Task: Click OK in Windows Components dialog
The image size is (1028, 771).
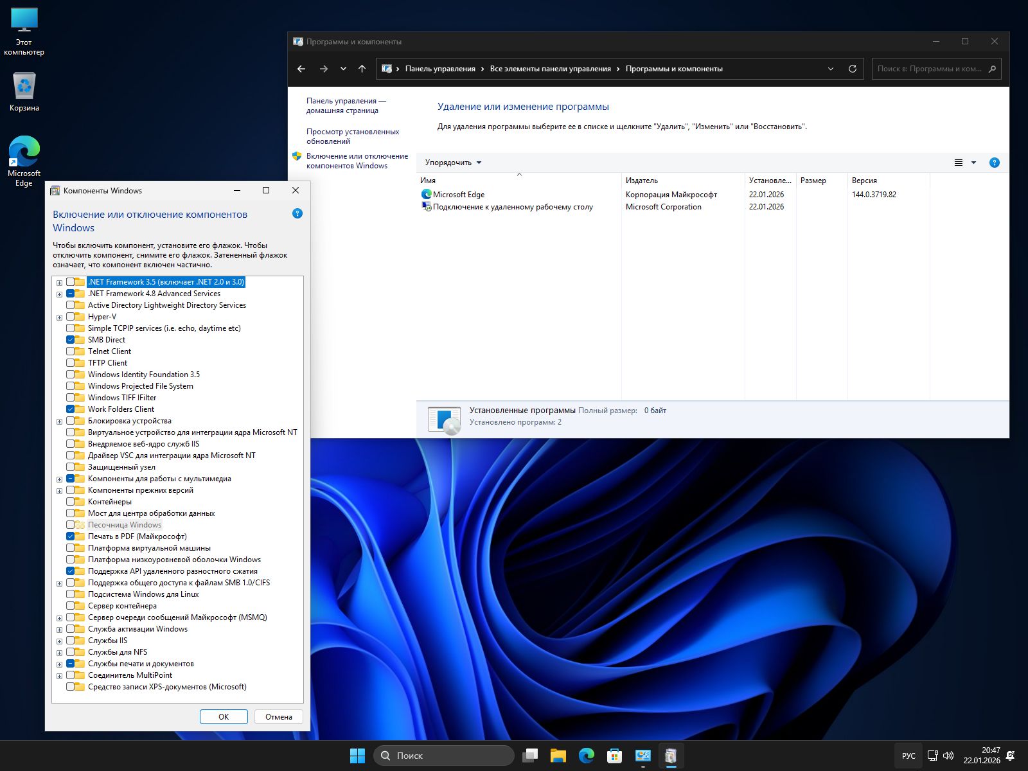Action: point(224,716)
